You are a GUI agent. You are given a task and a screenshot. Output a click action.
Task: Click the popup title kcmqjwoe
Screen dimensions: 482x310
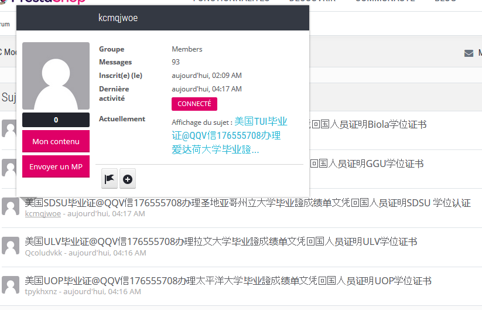[118, 18]
